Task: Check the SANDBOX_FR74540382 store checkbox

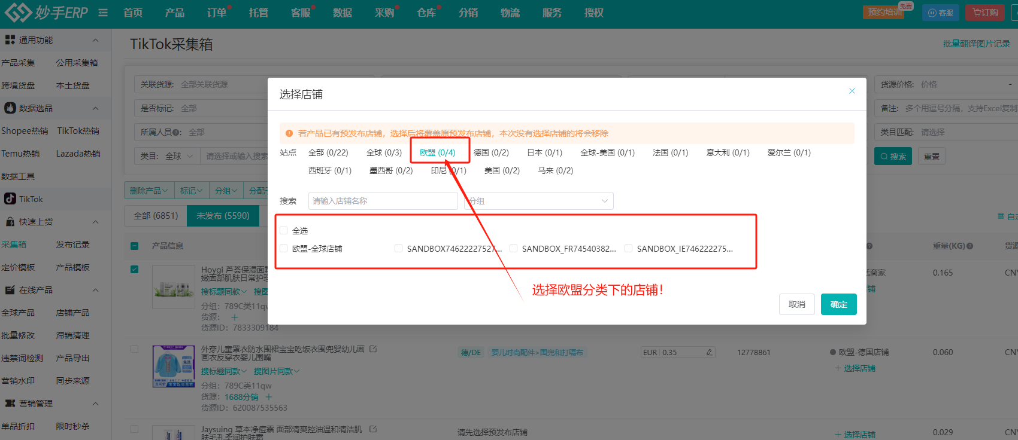Action: point(513,248)
